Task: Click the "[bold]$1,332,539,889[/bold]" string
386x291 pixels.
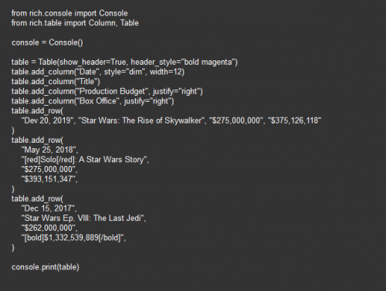Action: click(x=73, y=238)
